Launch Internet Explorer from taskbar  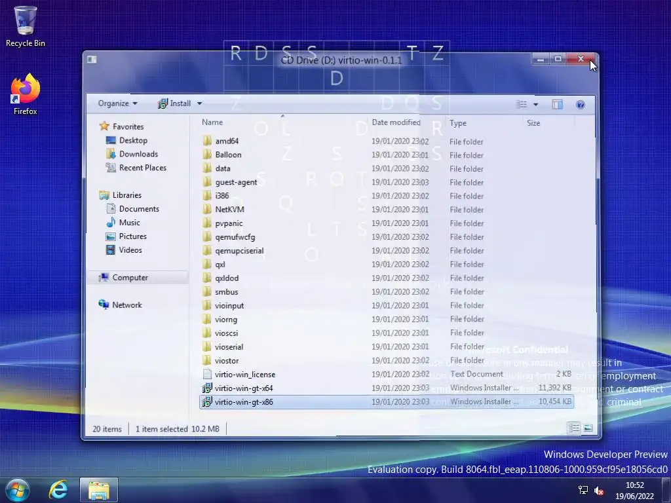click(58, 490)
